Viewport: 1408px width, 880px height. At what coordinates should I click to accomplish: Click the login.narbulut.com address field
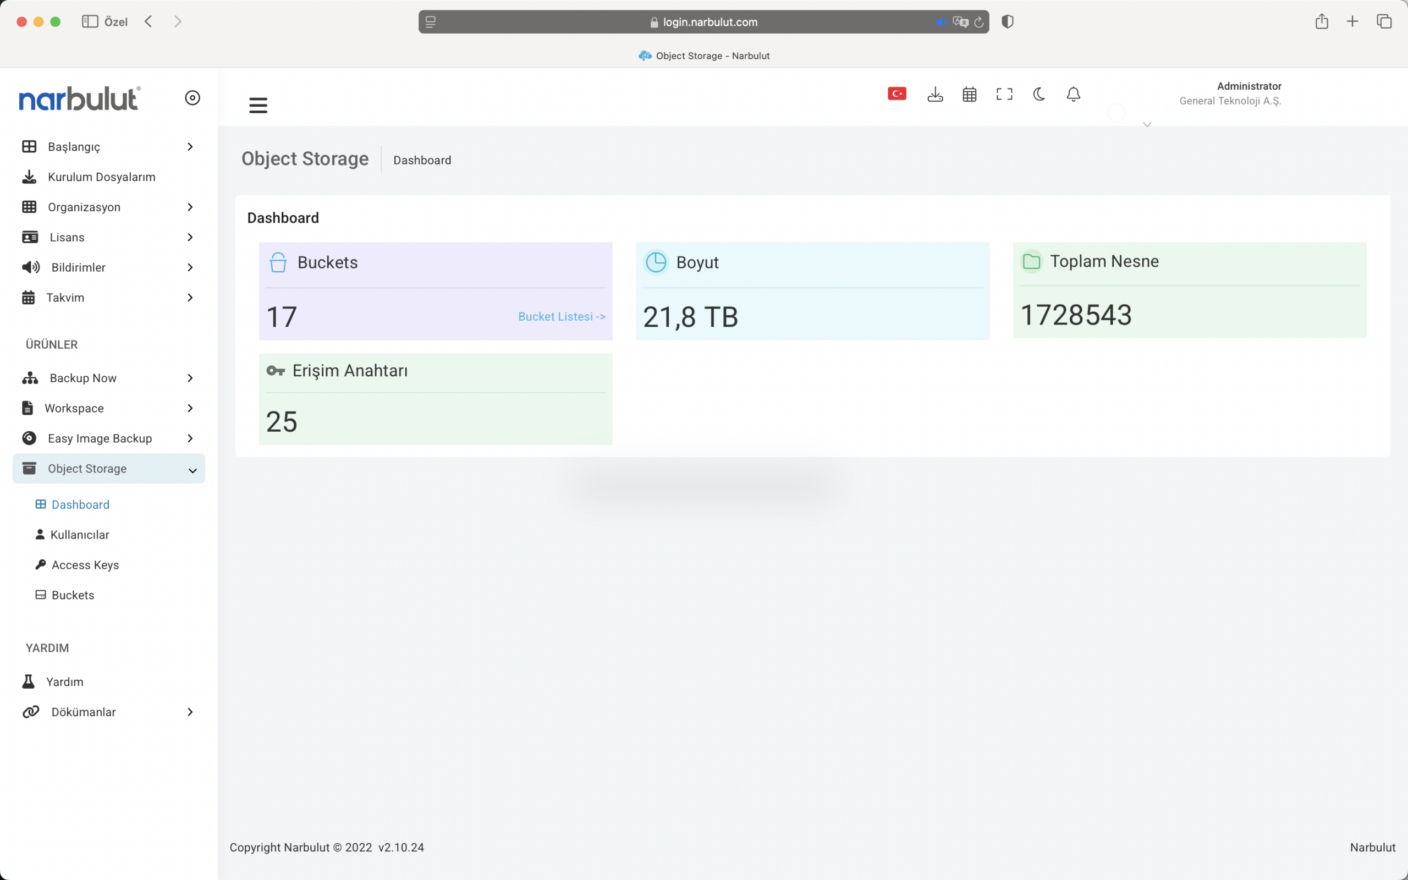coord(710,22)
